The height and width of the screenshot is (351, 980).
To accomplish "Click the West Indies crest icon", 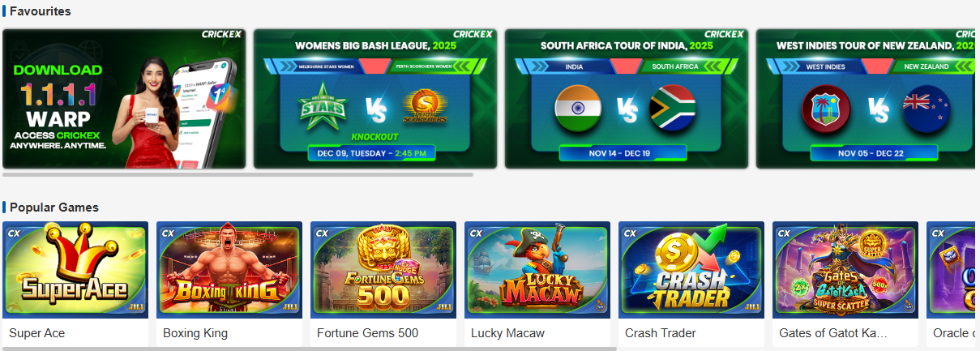I will 825,108.
